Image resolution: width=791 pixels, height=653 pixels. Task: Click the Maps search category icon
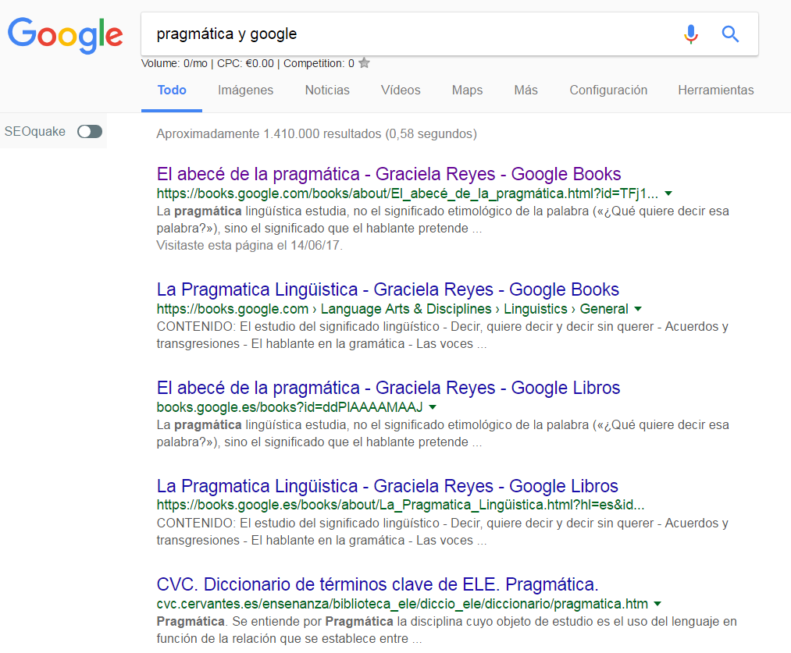[467, 90]
